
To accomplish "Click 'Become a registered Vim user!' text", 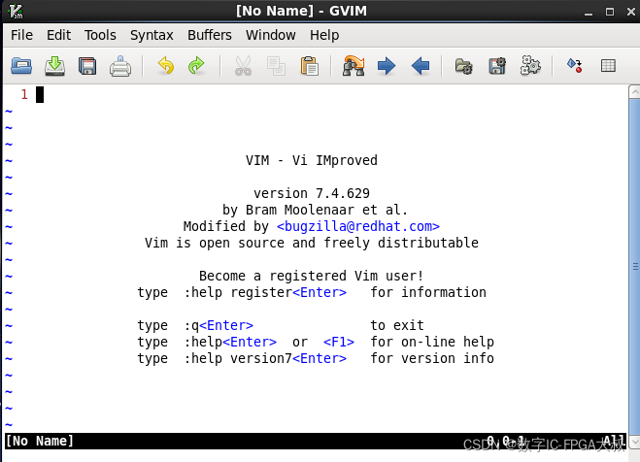I will coord(312,276).
